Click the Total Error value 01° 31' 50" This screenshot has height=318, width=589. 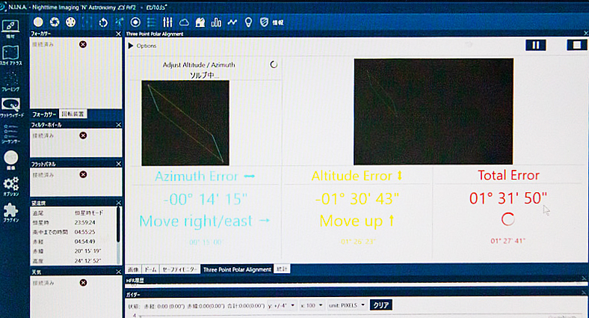coord(508,198)
